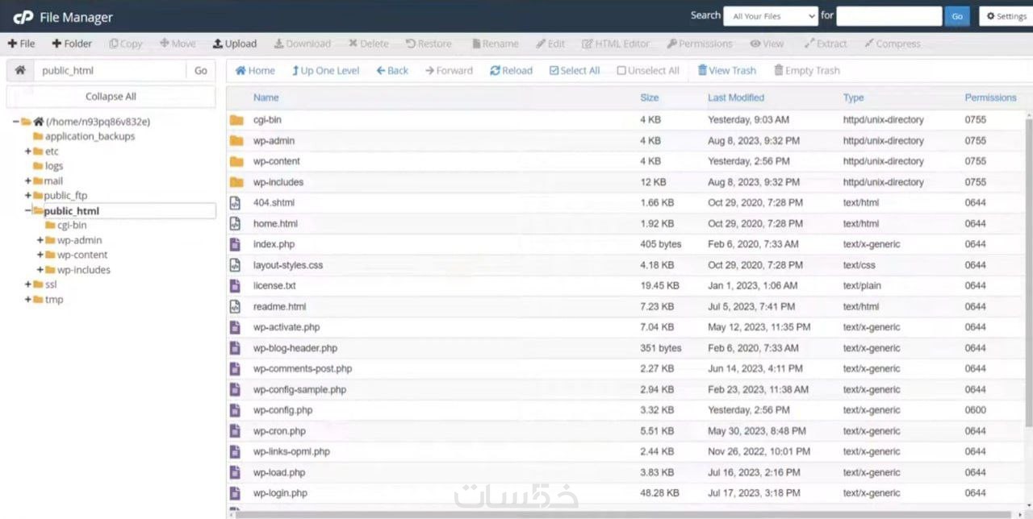
Task: Sort by the Type column header
Action: (x=853, y=98)
